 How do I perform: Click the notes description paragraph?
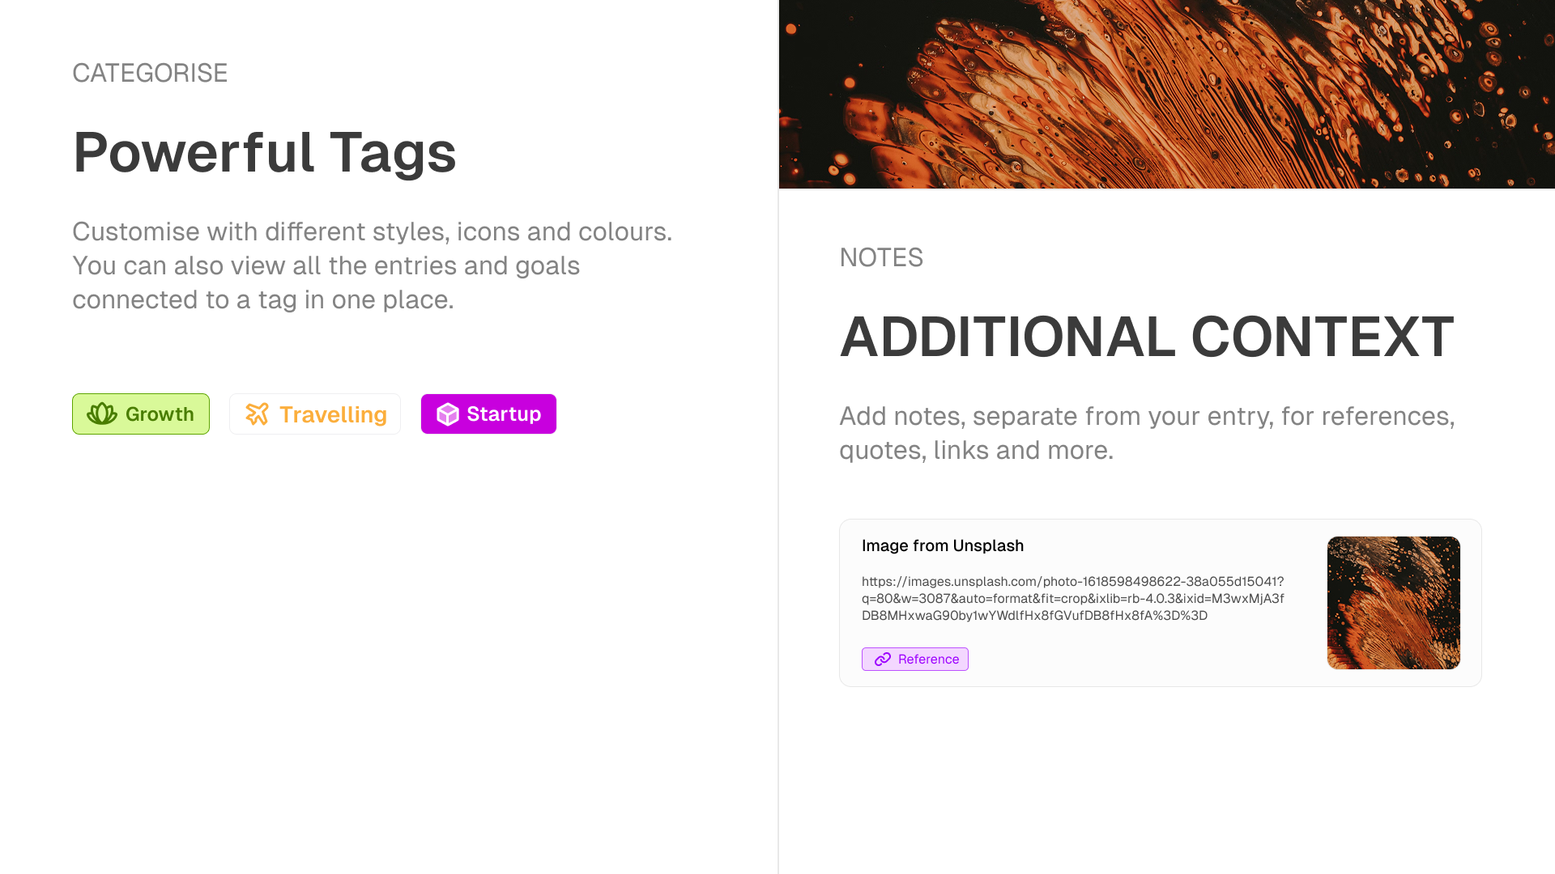pyautogui.click(x=1147, y=434)
